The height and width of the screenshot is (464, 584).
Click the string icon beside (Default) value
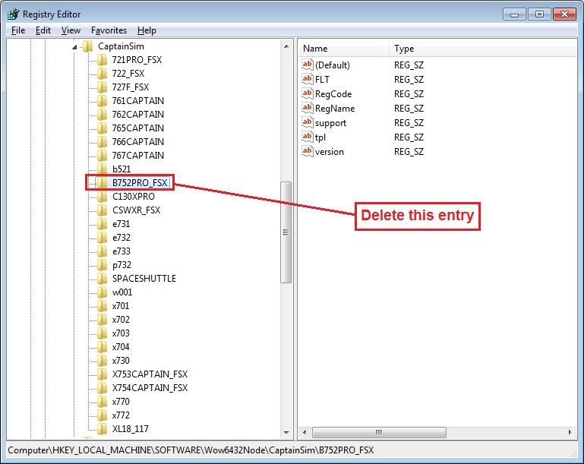coord(307,65)
